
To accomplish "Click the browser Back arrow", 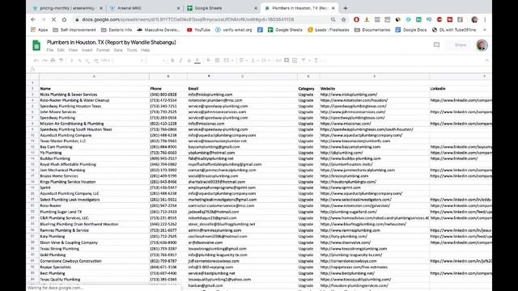I will click(33, 19).
